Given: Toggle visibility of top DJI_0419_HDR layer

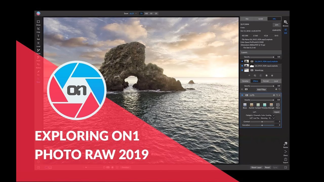Looking at the screenshot, I should pos(242,61).
